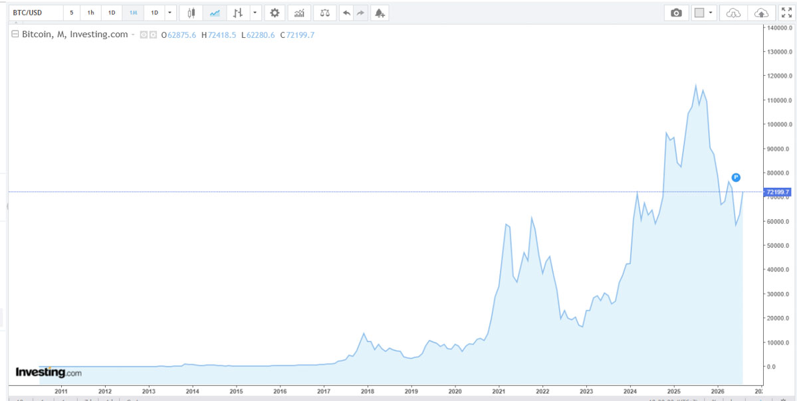Select the 5 minute interval button
Image resolution: width=797 pixels, height=401 pixels.
coord(72,13)
